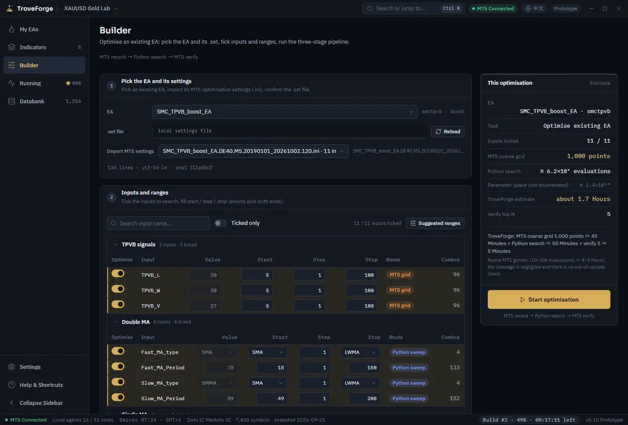The width and height of the screenshot is (628, 425).
Task: Click the play icon on Start optimisation
Action: tap(522, 300)
